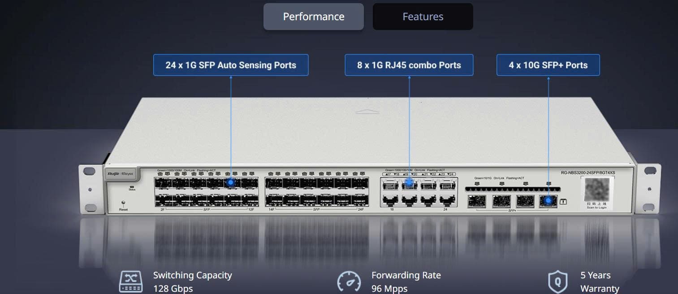The image size is (678, 294).
Task: Click the 5 Years Warranty shield icon
Action: pos(557,281)
